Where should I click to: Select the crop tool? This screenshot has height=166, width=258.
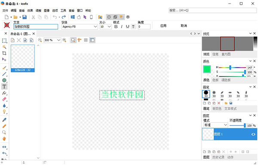[4, 53]
